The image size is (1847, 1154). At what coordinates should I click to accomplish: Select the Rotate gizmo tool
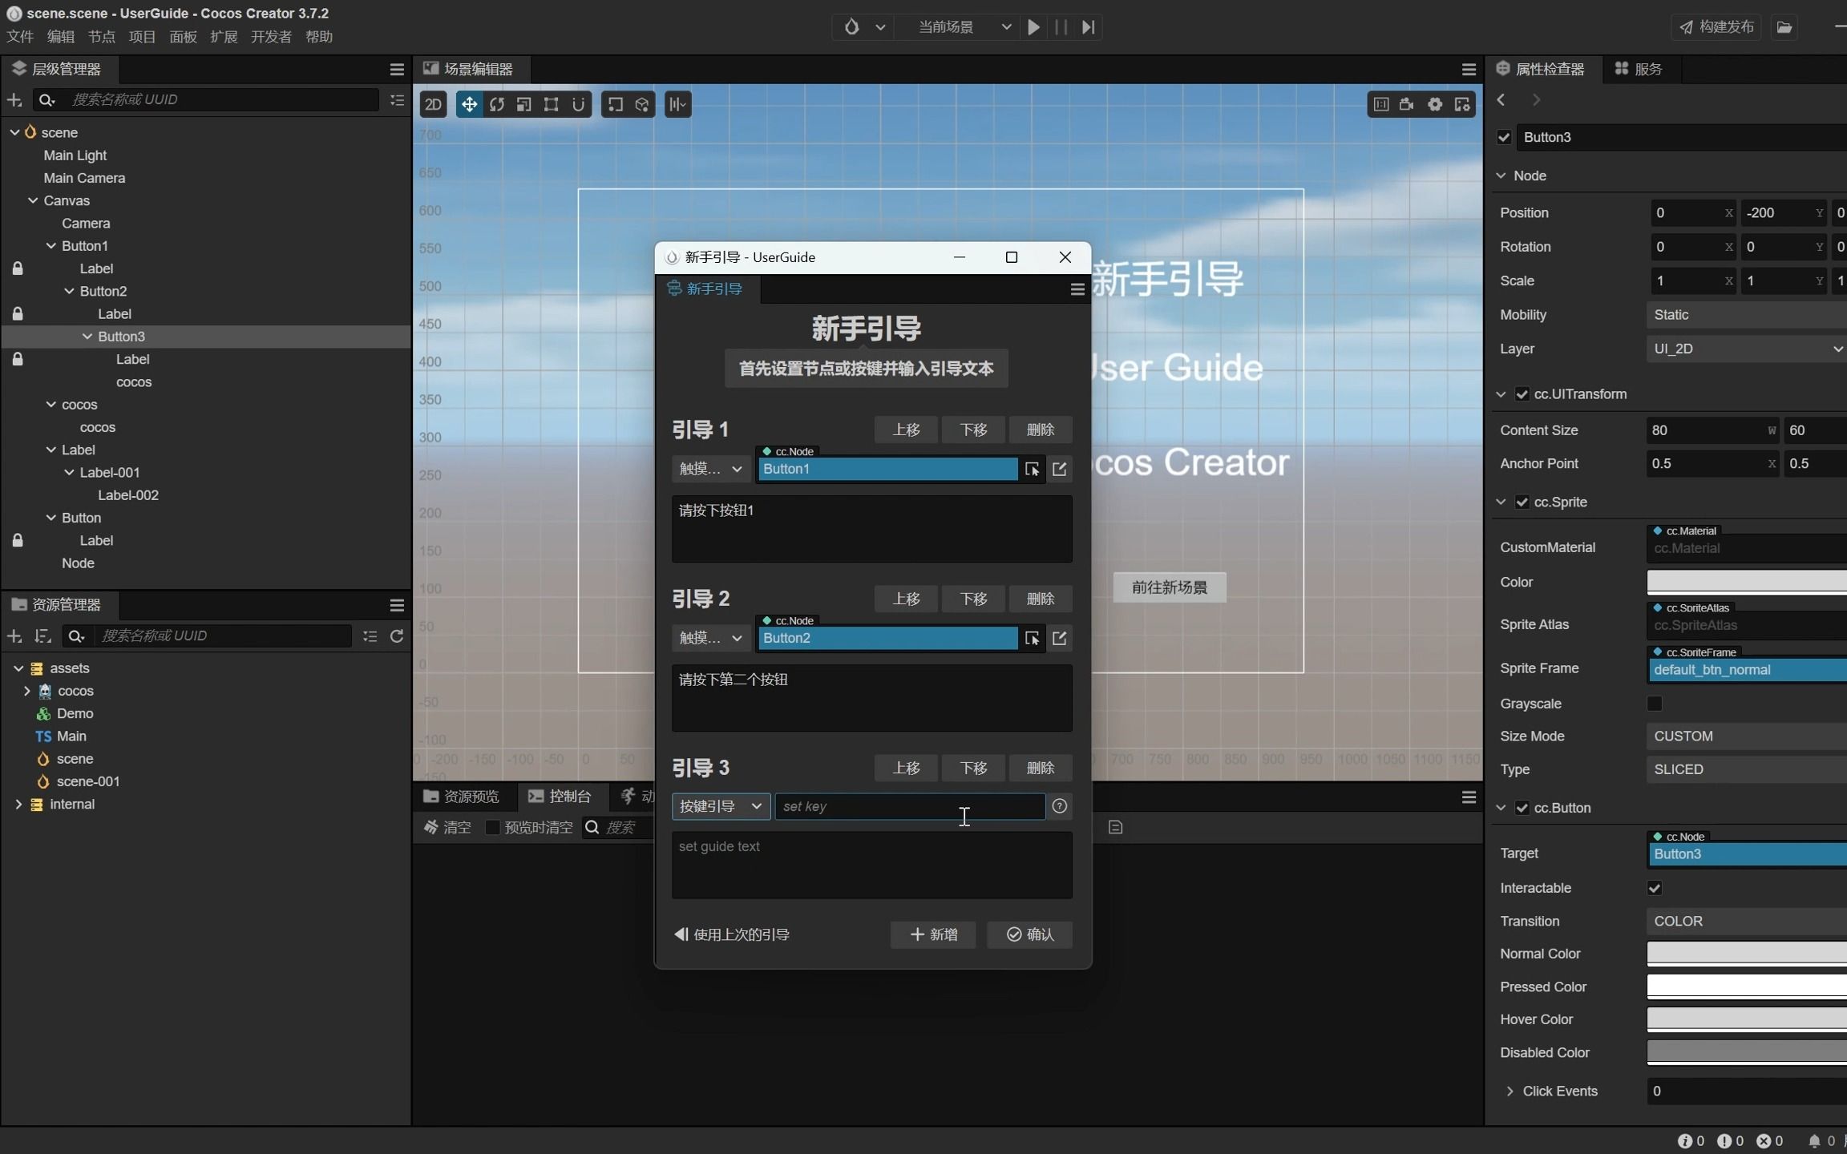point(496,104)
